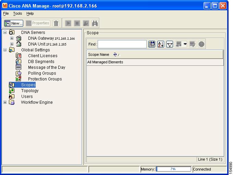233x175 pixels.
Task: Select Protection Groups tree item
Action: [x=45, y=79]
